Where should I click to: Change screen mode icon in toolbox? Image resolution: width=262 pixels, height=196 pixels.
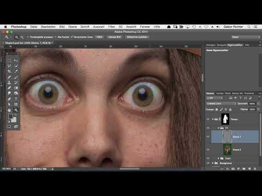pos(16,127)
